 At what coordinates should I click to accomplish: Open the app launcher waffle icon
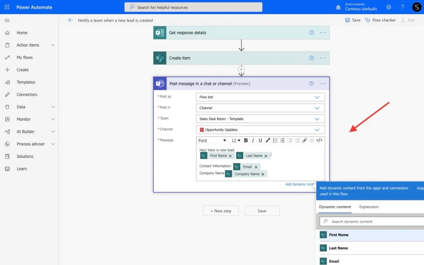click(7, 7)
